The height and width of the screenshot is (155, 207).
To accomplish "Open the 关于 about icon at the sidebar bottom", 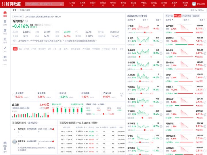I will [x=5, y=149].
